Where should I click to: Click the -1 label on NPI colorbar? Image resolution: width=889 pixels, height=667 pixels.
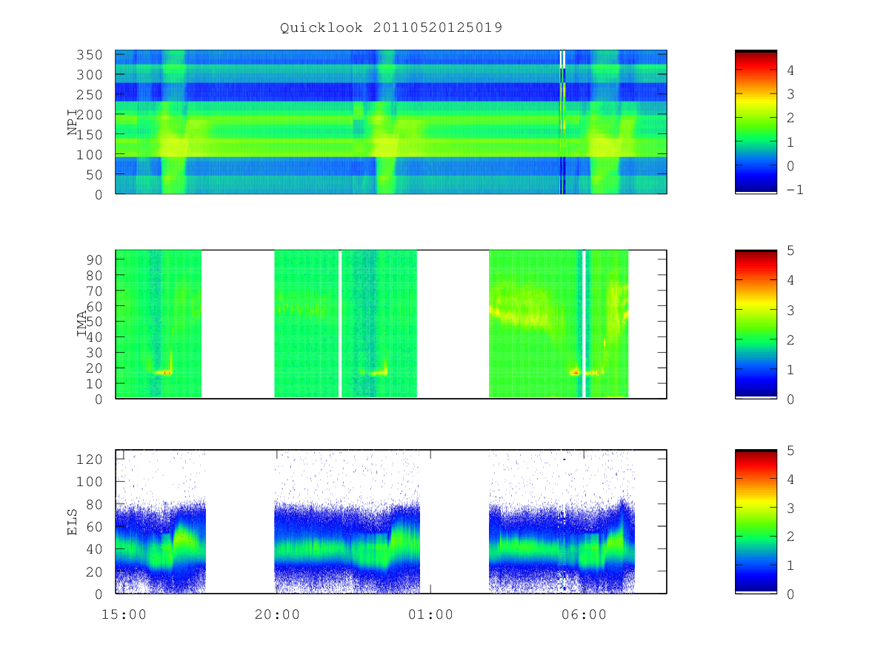click(795, 190)
